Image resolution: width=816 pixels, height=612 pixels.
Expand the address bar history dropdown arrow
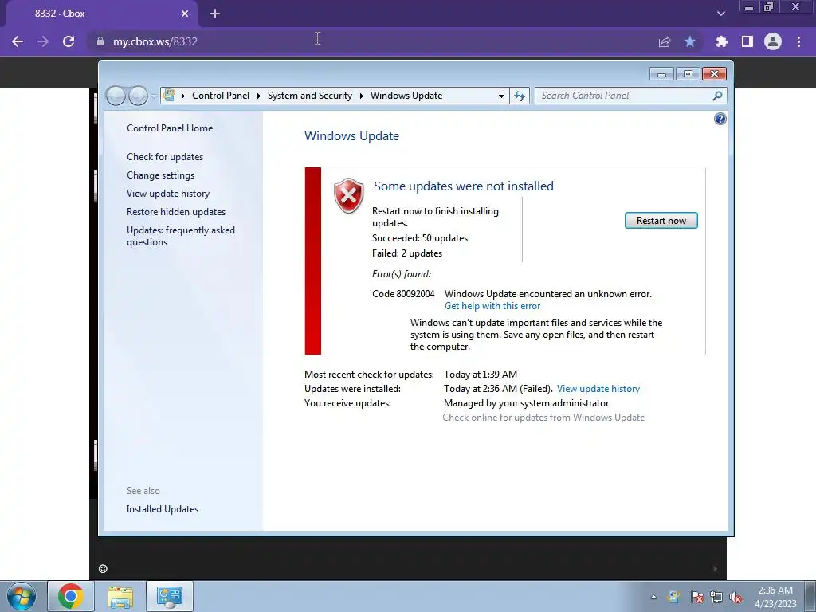click(x=501, y=96)
